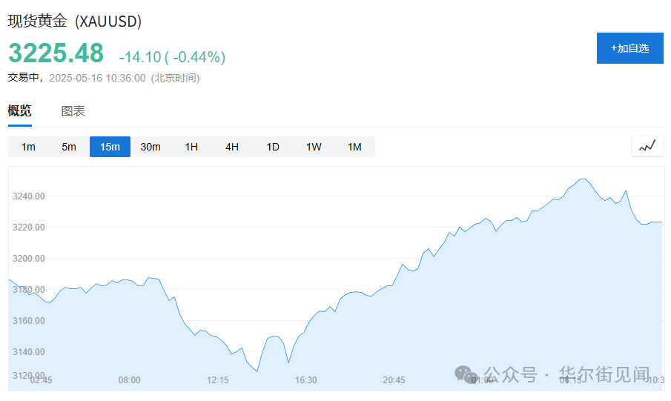Click the 3220.00 axis label

tap(29, 228)
